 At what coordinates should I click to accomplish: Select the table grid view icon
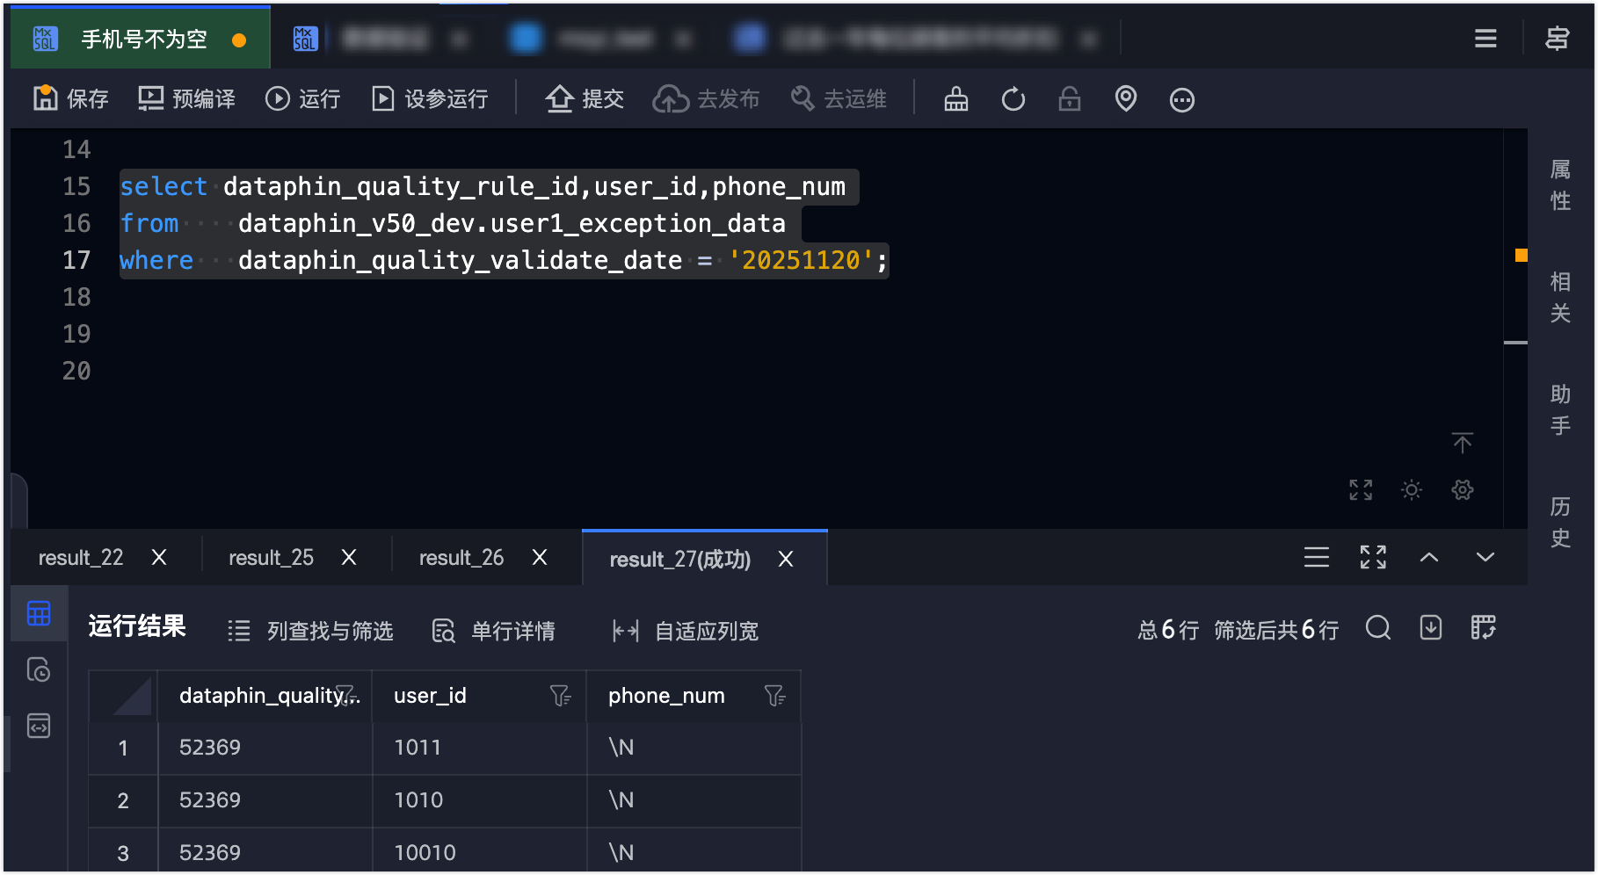pyautogui.click(x=39, y=613)
